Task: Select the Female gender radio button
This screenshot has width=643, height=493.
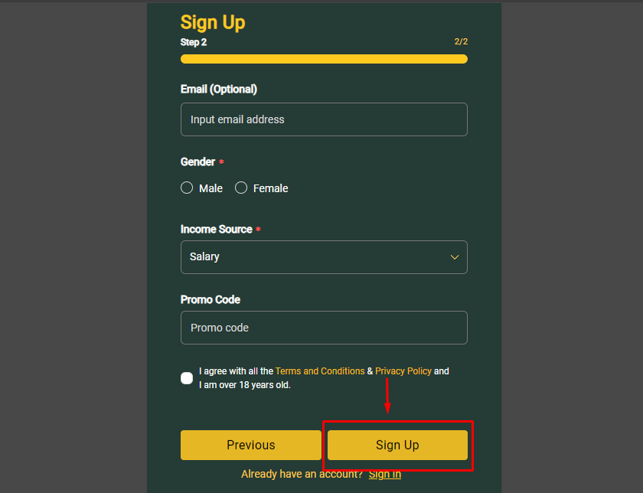Action: coord(241,188)
